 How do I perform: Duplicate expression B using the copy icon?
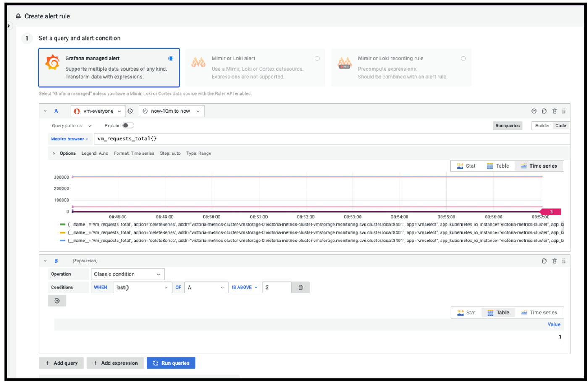click(x=544, y=261)
